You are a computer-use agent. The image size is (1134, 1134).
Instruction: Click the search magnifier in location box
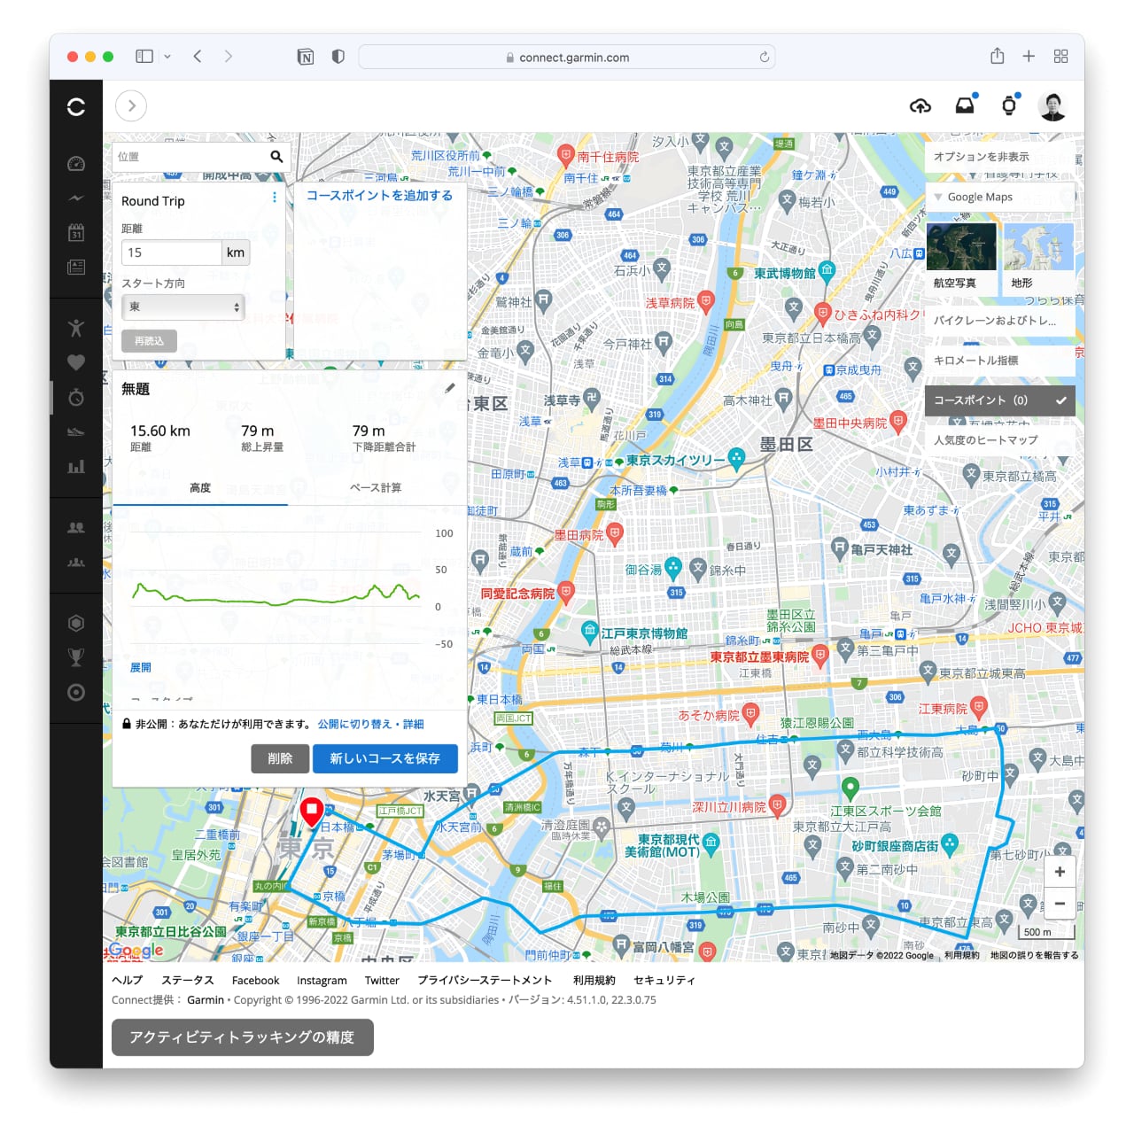[x=276, y=157]
